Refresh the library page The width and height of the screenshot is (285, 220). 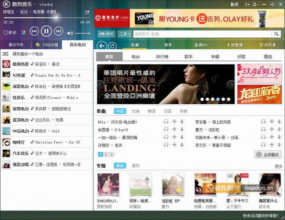[x=112, y=46]
